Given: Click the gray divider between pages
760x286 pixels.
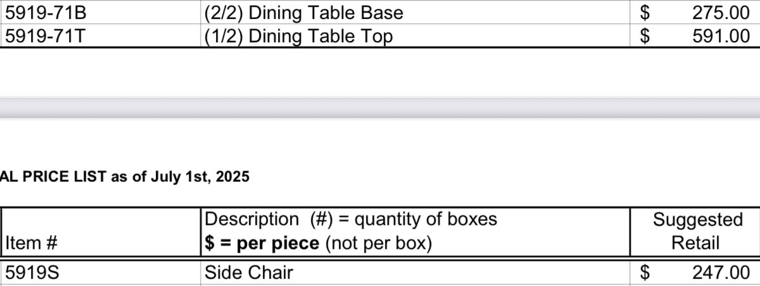Looking at the screenshot, I should [380, 108].
